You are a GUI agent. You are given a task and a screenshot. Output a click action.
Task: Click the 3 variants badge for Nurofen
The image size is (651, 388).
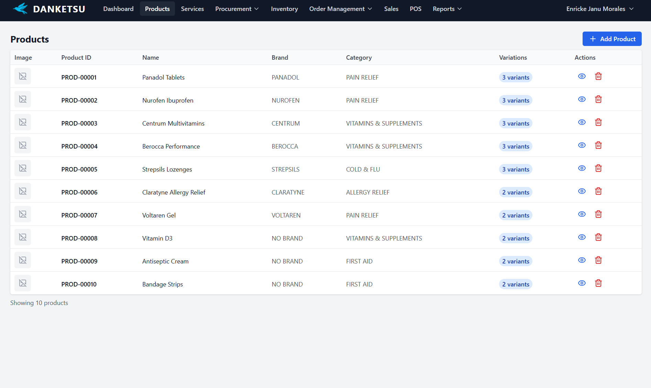pos(515,101)
